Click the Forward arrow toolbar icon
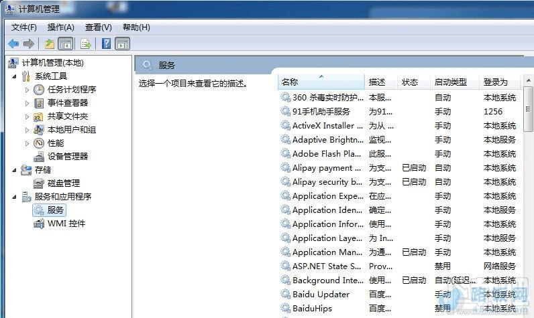Screen dimensions: 534x318 [x=29, y=44]
